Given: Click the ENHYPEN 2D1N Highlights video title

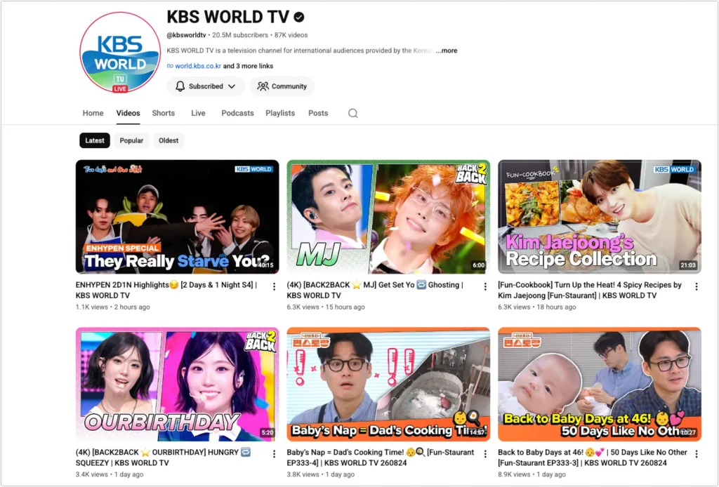Looking at the screenshot, I should 166,290.
